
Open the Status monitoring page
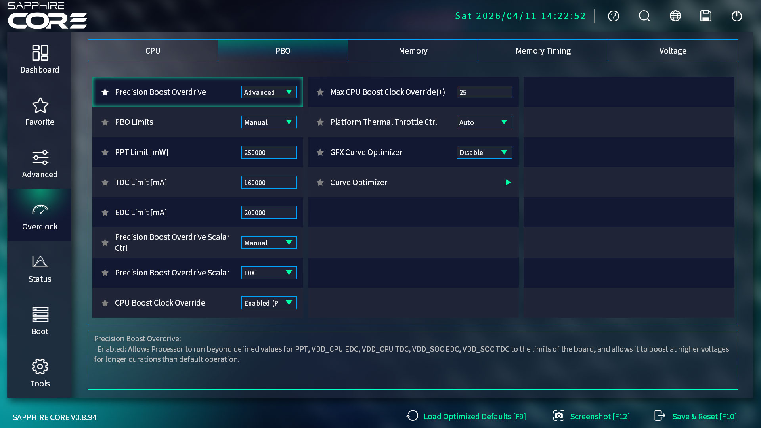click(x=40, y=268)
